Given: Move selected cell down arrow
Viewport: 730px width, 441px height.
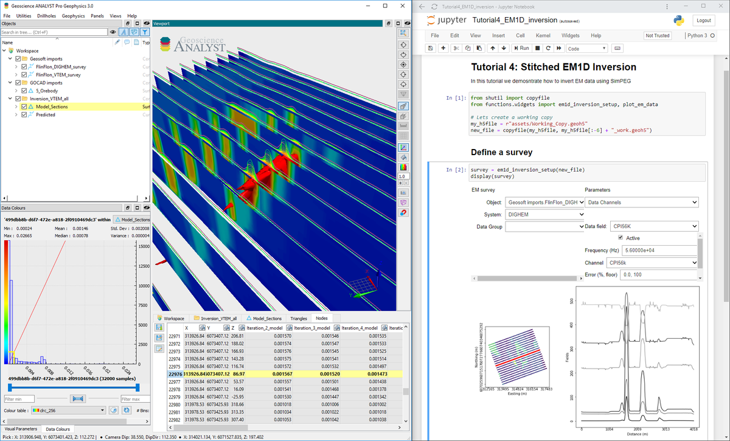Looking at the screenshot, I should [x=504, y=48].
